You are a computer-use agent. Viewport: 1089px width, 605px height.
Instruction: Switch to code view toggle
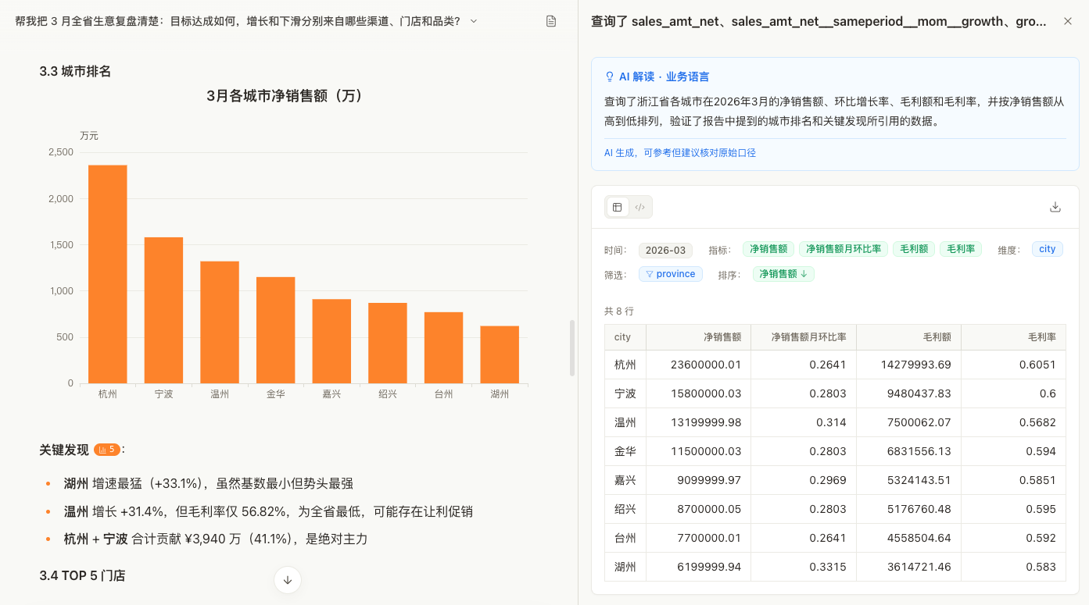pyautogui.click(x=639, y=207)
